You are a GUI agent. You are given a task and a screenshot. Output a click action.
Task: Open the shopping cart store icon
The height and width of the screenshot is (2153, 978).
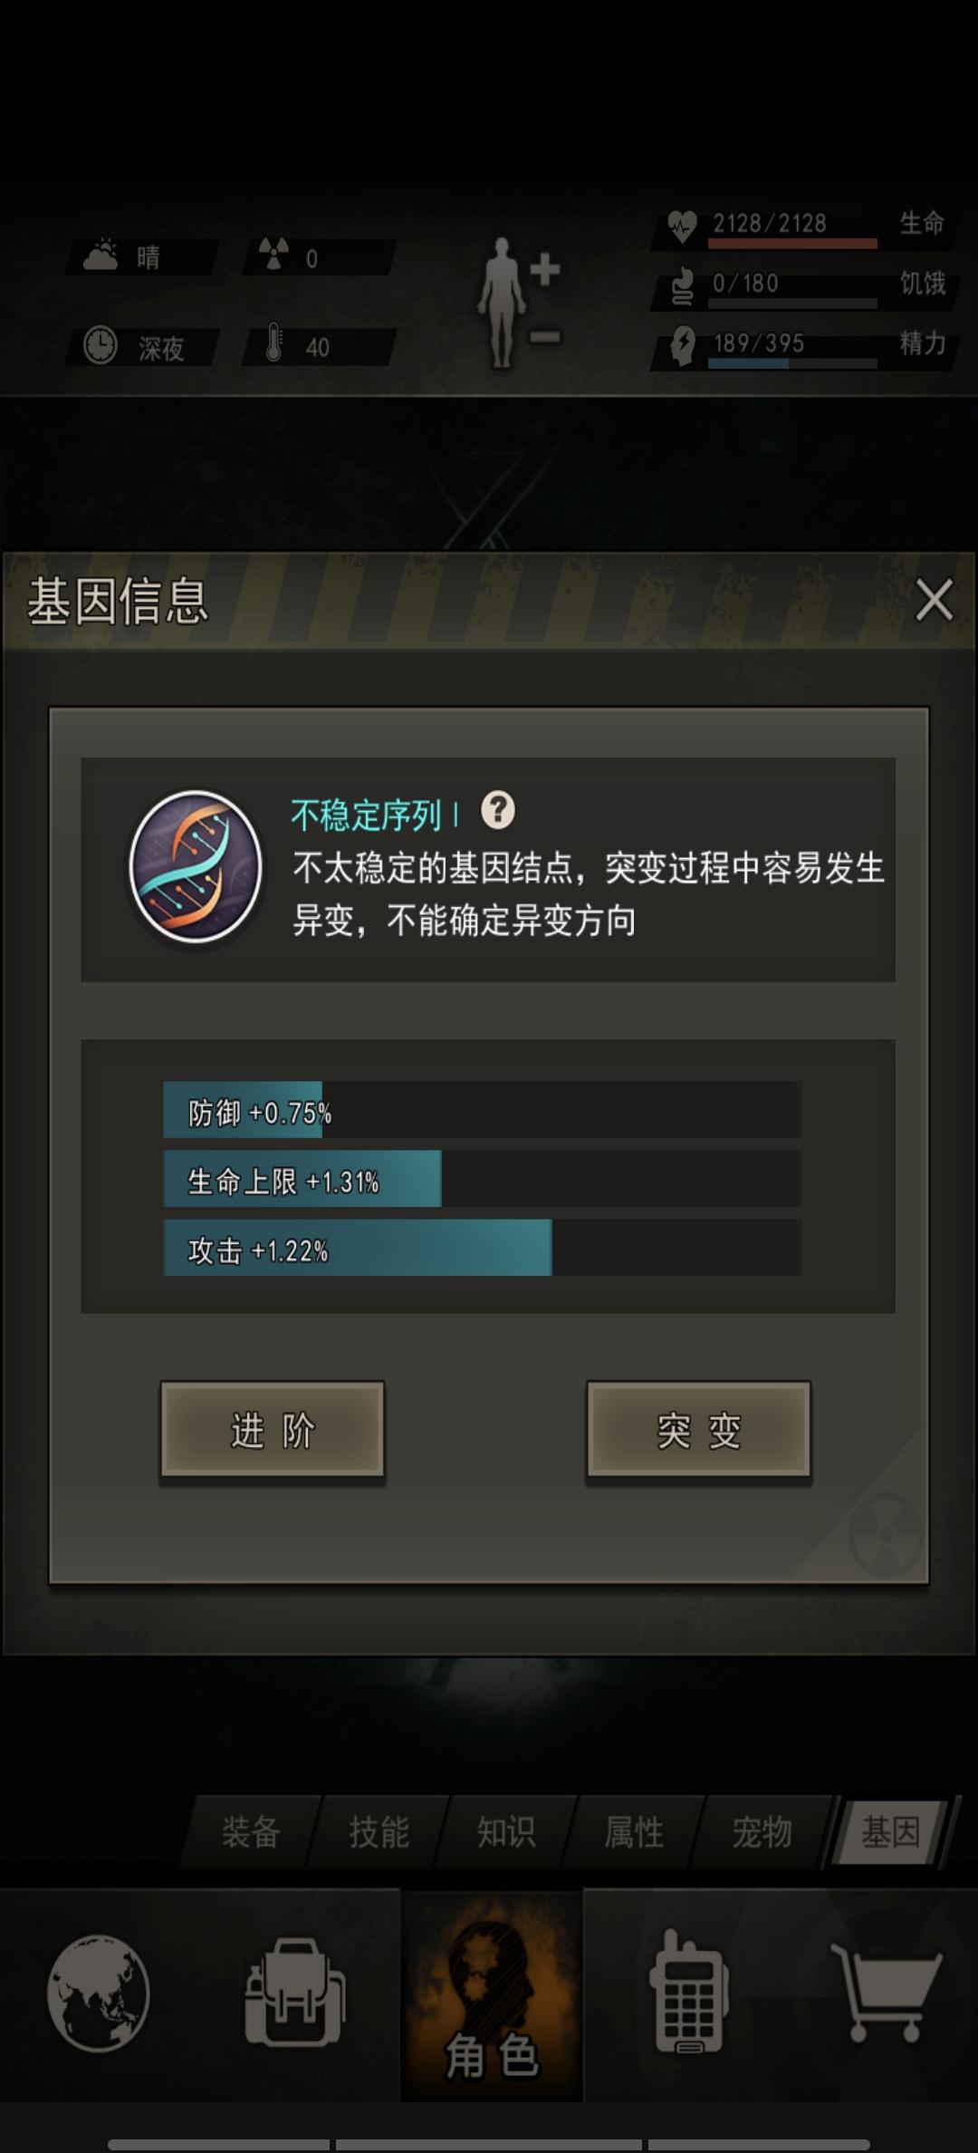[x=886, y=1992]
